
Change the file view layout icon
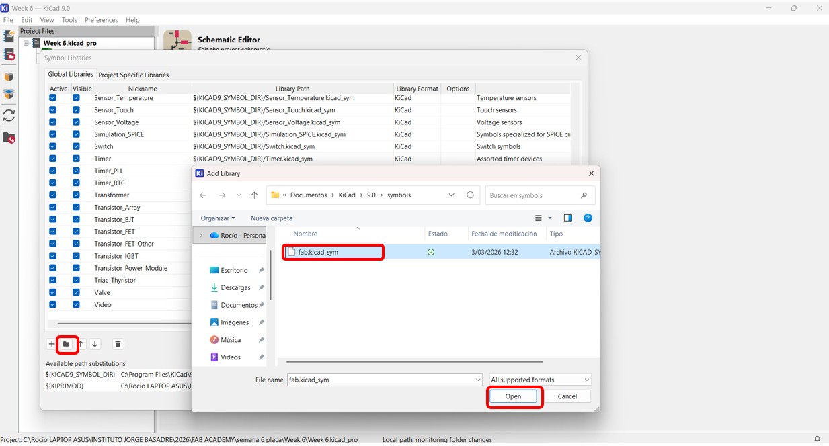pyautogui.click(x=539, y=218)
